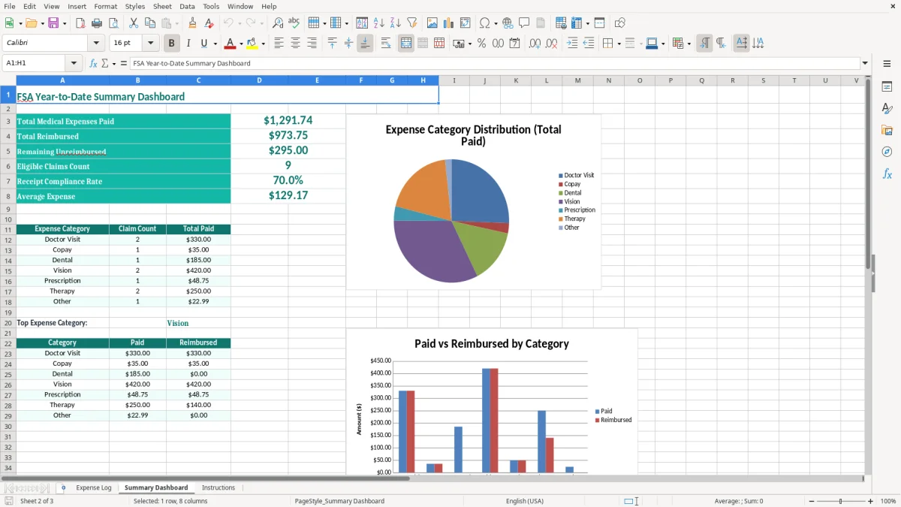Open sidebar Navigator compass icon
Image resolution: width=901 pixels, height=507 pixels.
[887, 152]
